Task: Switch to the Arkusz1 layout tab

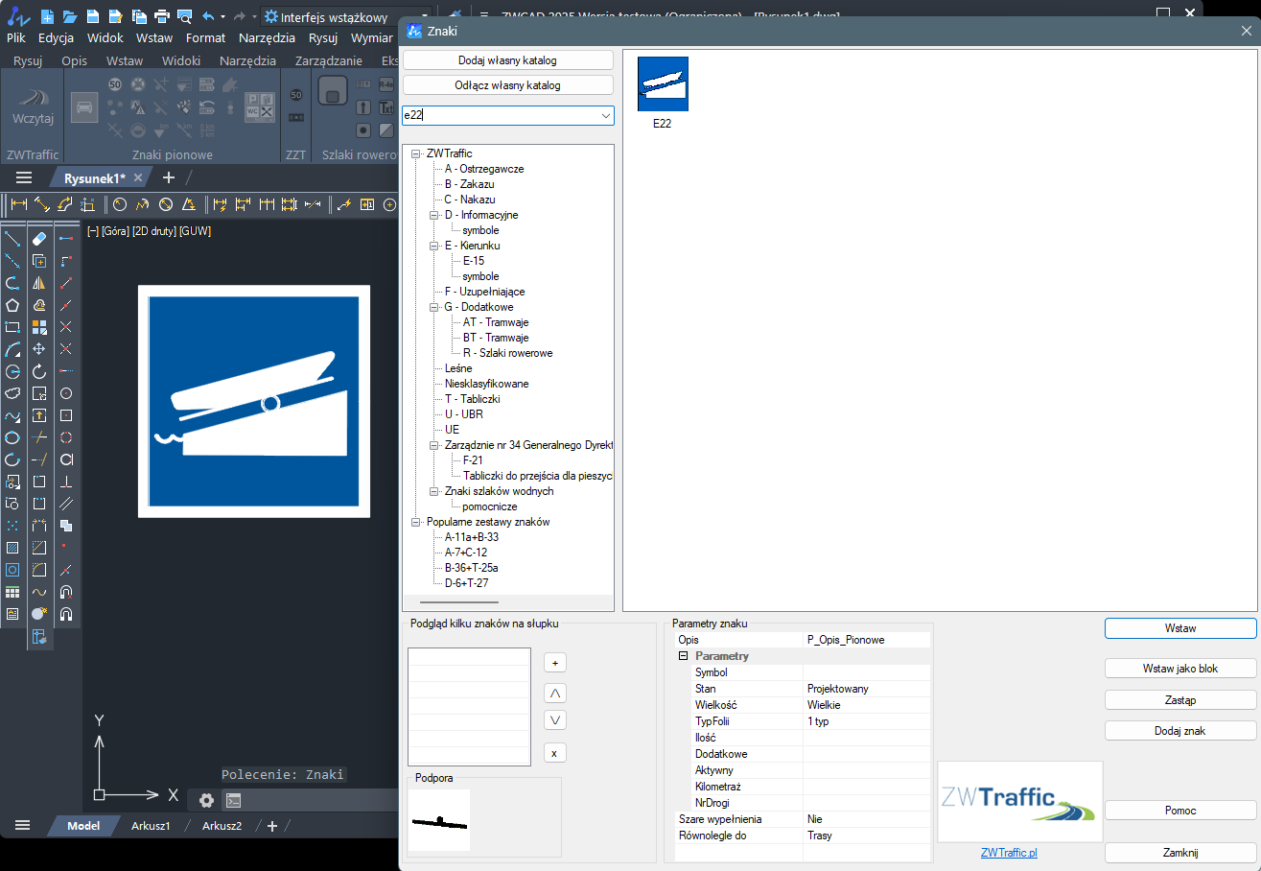Action: [151, 826]
